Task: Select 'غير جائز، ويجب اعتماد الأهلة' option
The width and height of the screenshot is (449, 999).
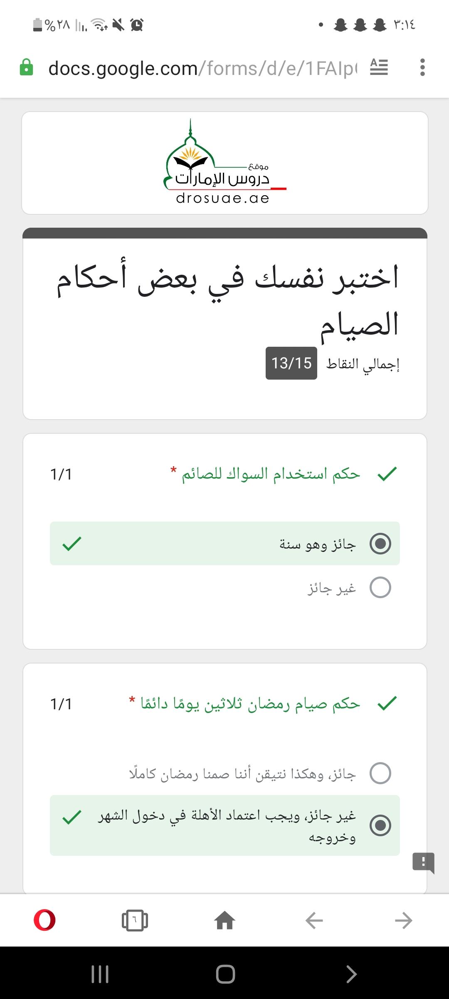Action: point(380,825)
